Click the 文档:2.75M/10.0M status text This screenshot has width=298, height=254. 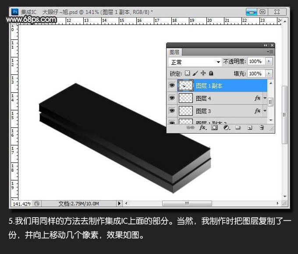coord(79,204)
